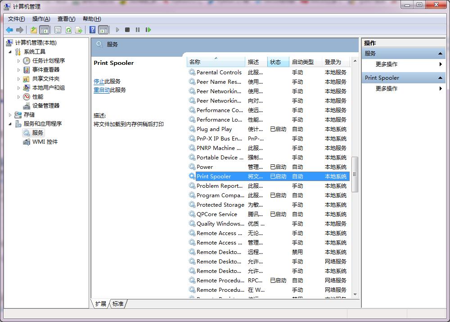Open the 操作(A) menu
The height and width of the screenshot is (322, 450).
pos(41,19)
